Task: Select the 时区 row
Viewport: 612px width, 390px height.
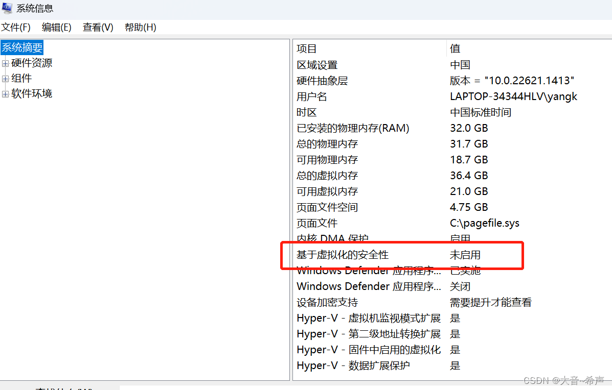Action: pos(453,112)
